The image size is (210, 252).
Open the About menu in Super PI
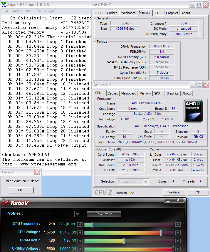point(33,11)
